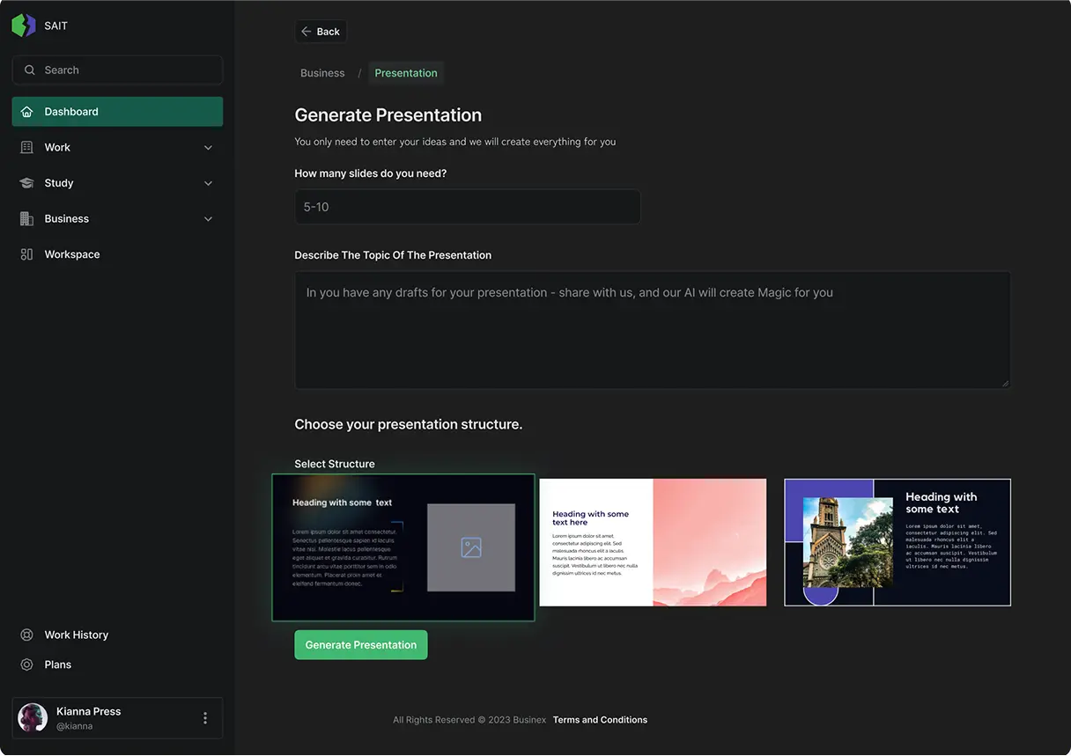Click the Generate Presentation button
The image size is (1071, 756).
360,645
